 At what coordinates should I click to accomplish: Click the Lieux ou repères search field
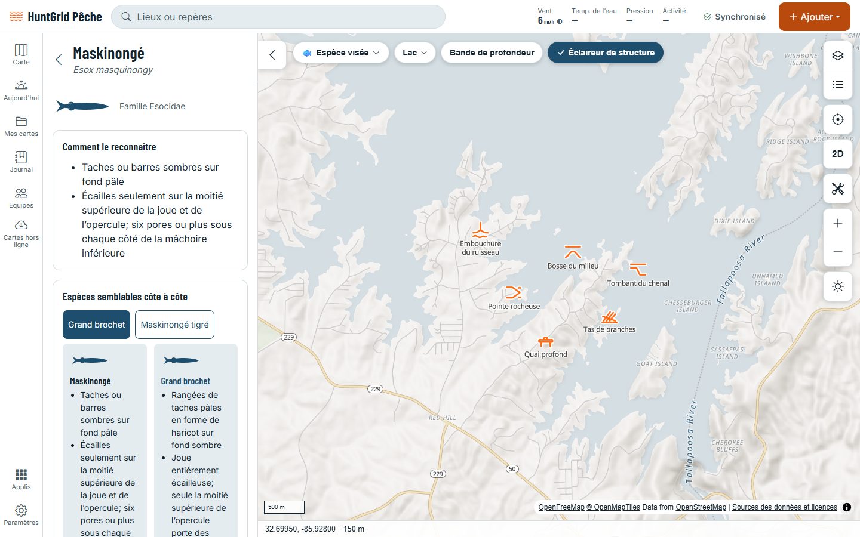pyautogui.click(x=278, y=17)
